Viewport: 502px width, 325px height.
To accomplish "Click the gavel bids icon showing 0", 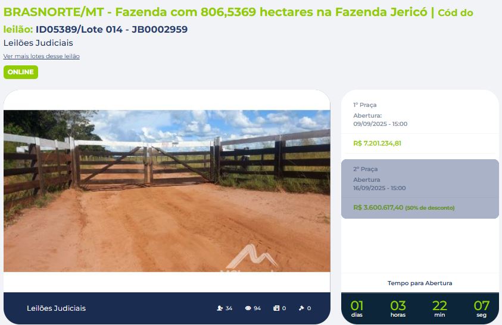I will coord(301,308).
